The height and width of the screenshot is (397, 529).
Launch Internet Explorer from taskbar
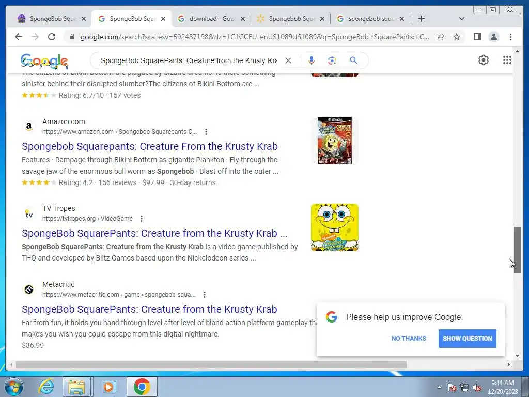[x=46, y=387]
